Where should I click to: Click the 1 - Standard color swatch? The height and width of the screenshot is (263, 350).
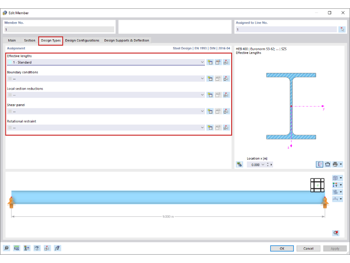(x=10, y=62)
